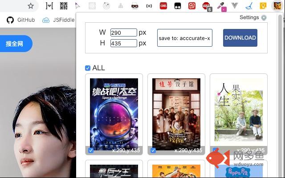Viewport: 285px width, 178px height.
Task: Click the DOWNLOAD button
Action: point(240,38)
